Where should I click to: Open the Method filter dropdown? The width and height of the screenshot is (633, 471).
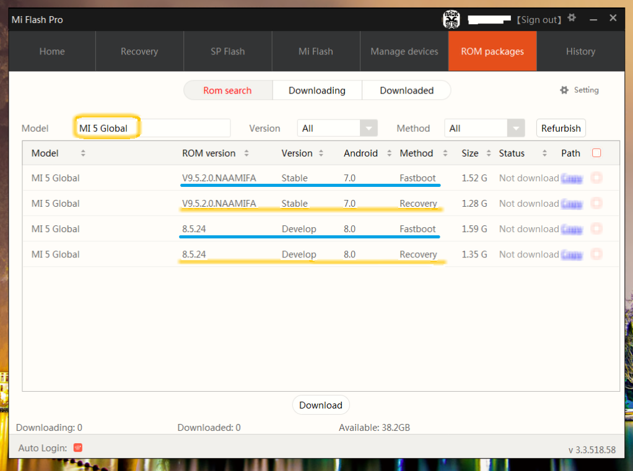tap(516, 128)
